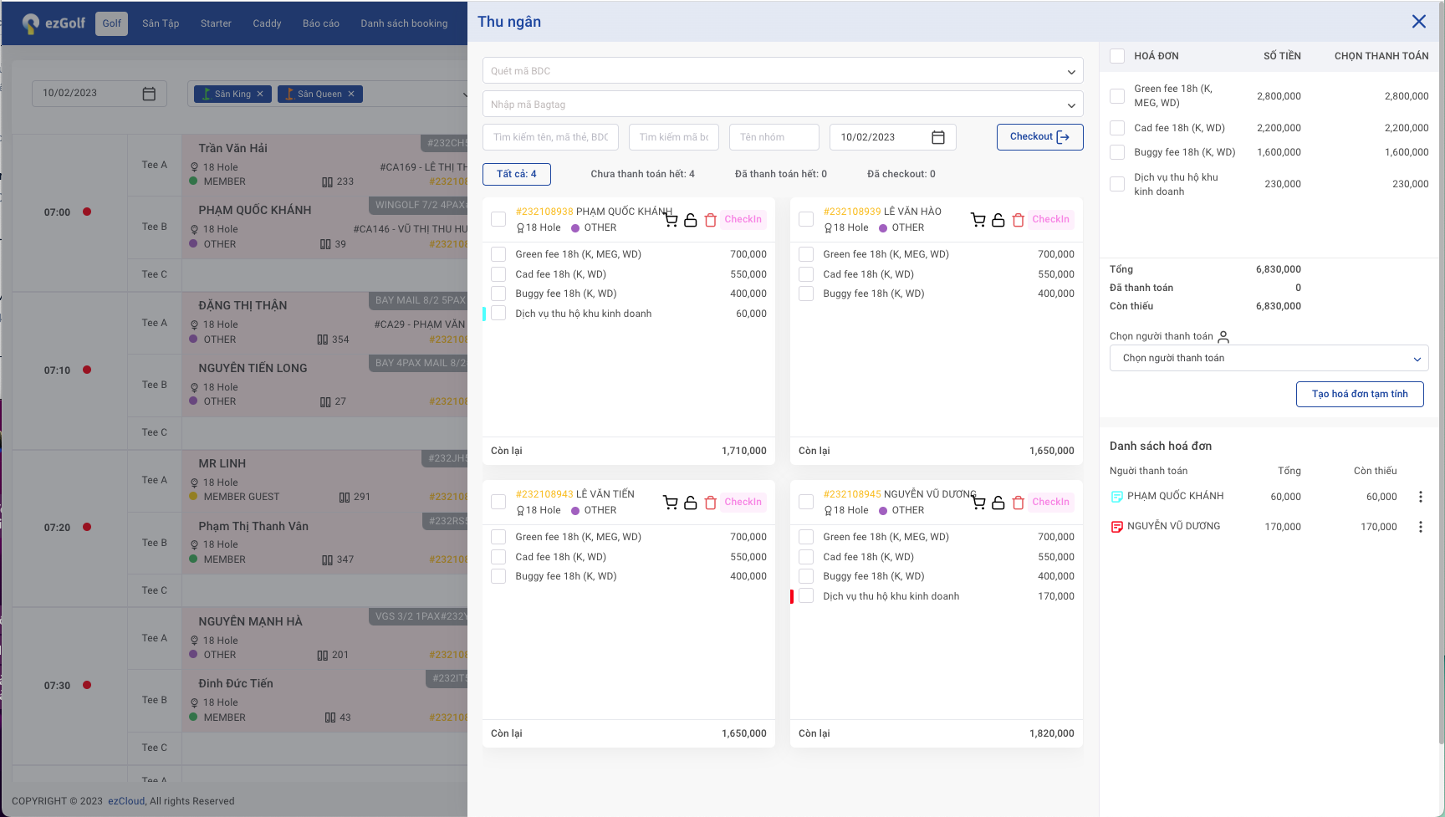Open the Caddy menu
Viewport: 1445px width, 817px height.
coord(267,23)
